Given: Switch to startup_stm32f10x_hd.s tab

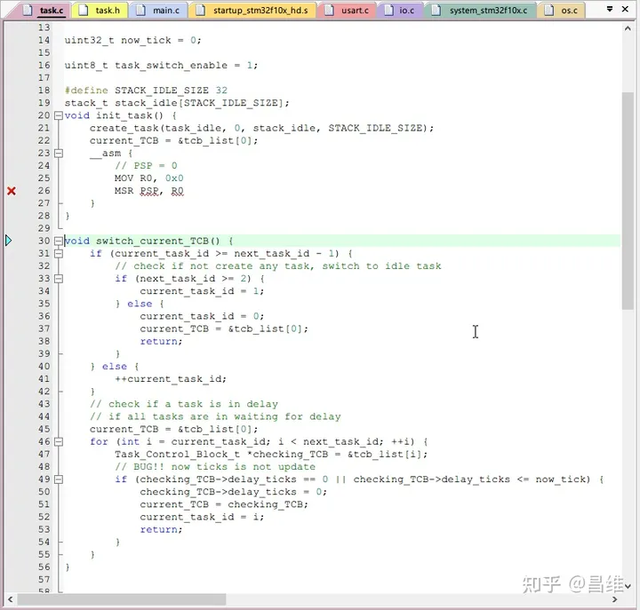Looking at the screenshot, I should [252, 10].
